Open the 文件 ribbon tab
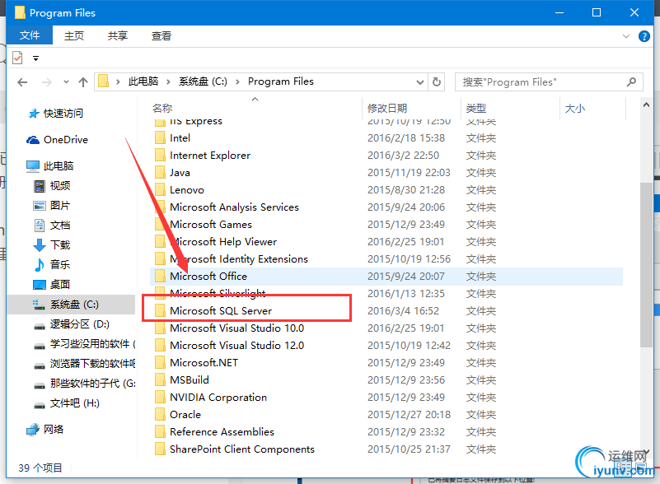 30,35
